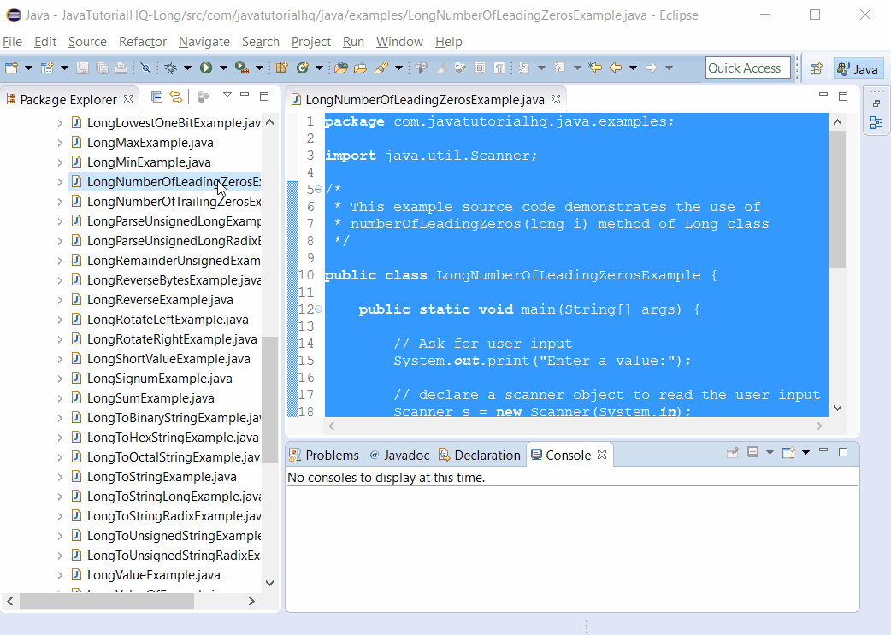Open the Search dropdown arrow

coord(399,68)
